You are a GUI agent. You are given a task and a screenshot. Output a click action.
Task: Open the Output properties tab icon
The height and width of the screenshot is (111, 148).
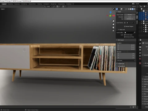click(x=140, y=50)
